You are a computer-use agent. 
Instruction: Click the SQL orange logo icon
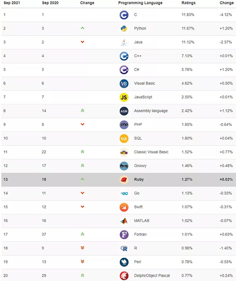(124, 138)
